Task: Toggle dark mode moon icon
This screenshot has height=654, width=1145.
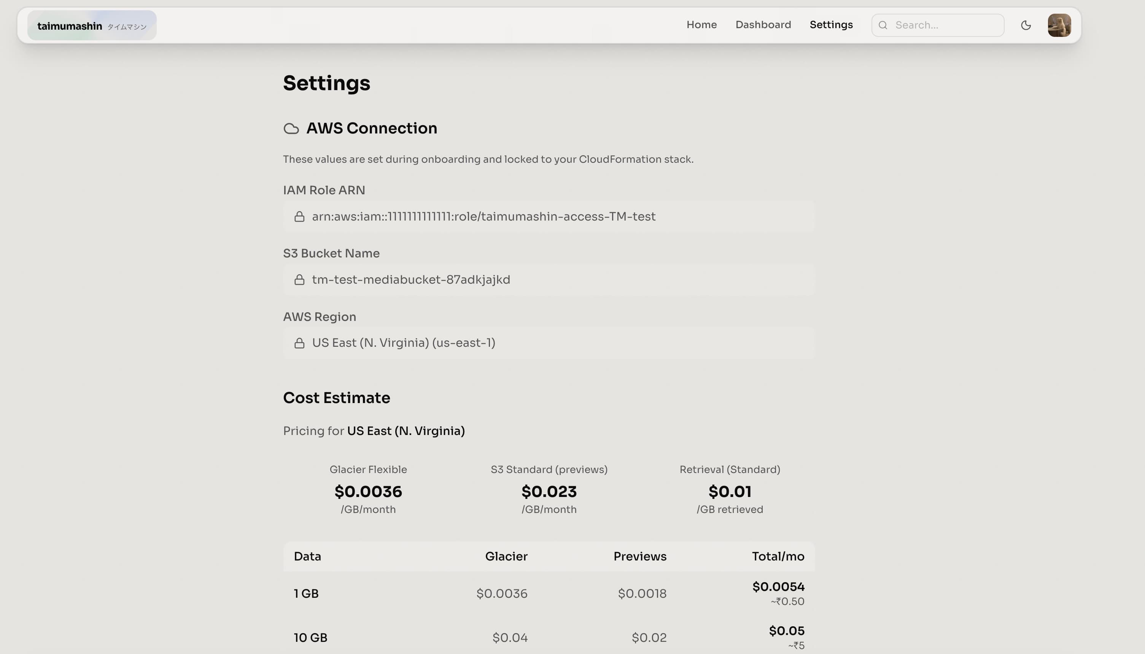Action: tap(1026, 25)
